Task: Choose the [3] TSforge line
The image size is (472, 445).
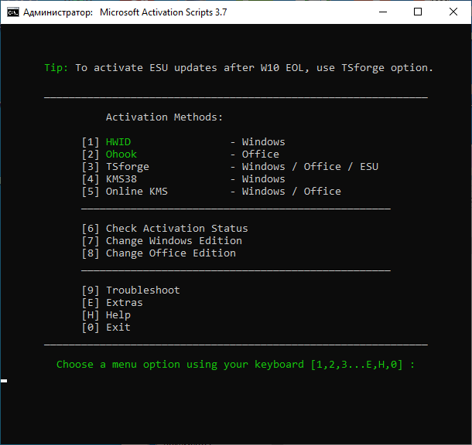Action: pos(127,167)
